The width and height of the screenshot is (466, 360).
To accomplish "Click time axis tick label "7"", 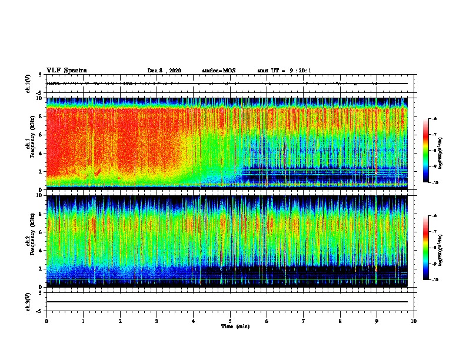I will click(304, 321).
